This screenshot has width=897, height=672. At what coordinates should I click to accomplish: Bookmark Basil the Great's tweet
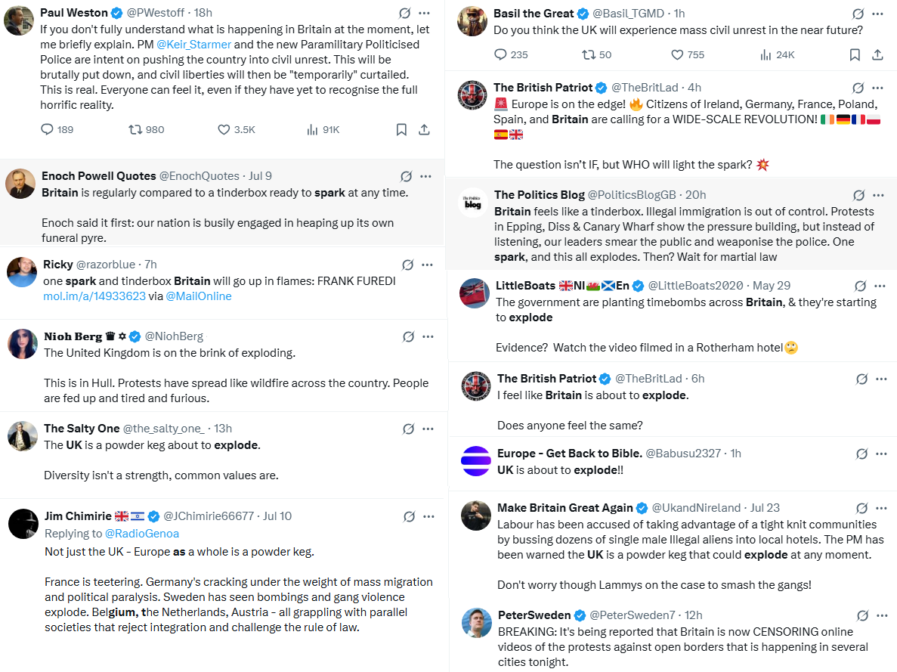click(855, 54)
